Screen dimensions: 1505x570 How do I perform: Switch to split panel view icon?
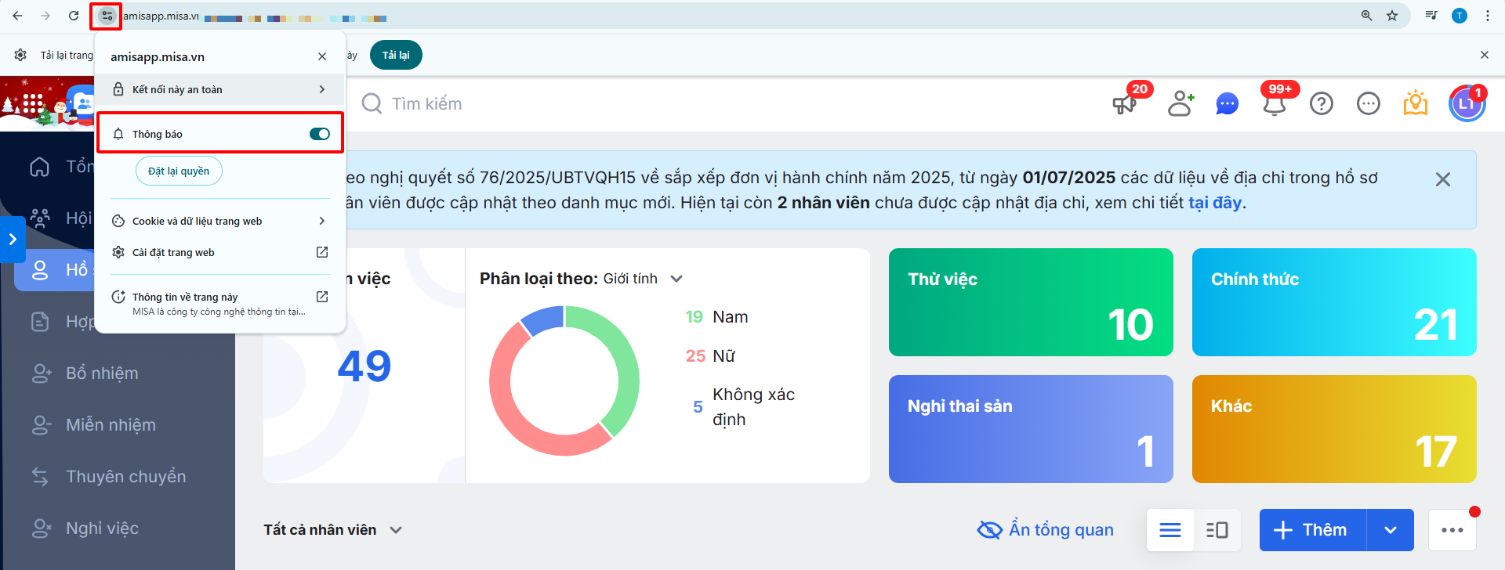coord(1217,530)
